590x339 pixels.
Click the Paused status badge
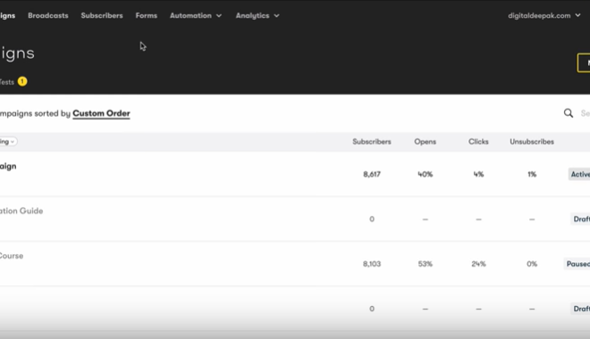[577, 264]
